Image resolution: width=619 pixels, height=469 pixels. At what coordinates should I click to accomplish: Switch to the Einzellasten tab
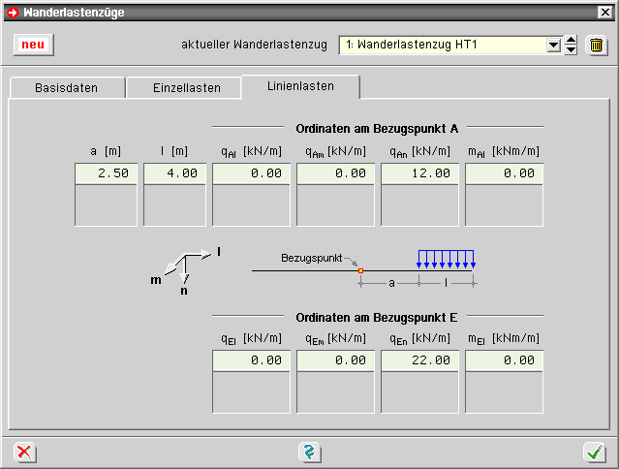pyautogui.click(x=186, y=88)
